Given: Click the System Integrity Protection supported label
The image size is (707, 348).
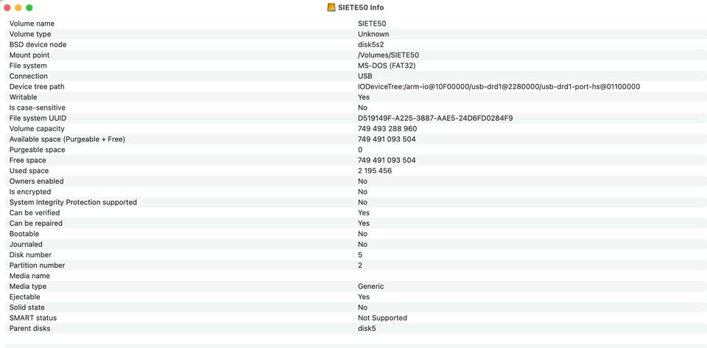Looking at the screenshot, I should point(73,202).
